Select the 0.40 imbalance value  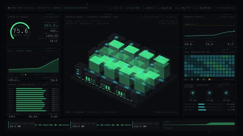(x=54, y=117)
